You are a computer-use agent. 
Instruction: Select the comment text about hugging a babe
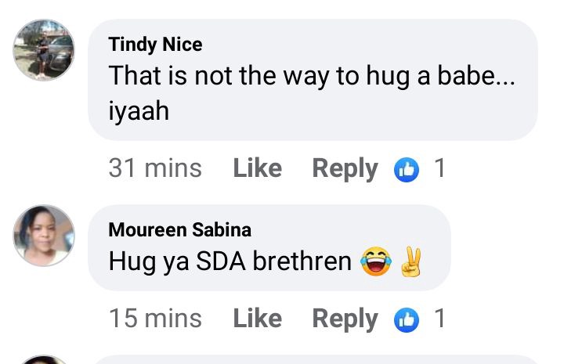312,93
